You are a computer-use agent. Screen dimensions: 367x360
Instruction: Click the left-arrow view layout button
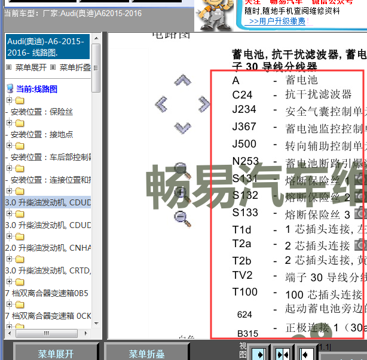307,353
